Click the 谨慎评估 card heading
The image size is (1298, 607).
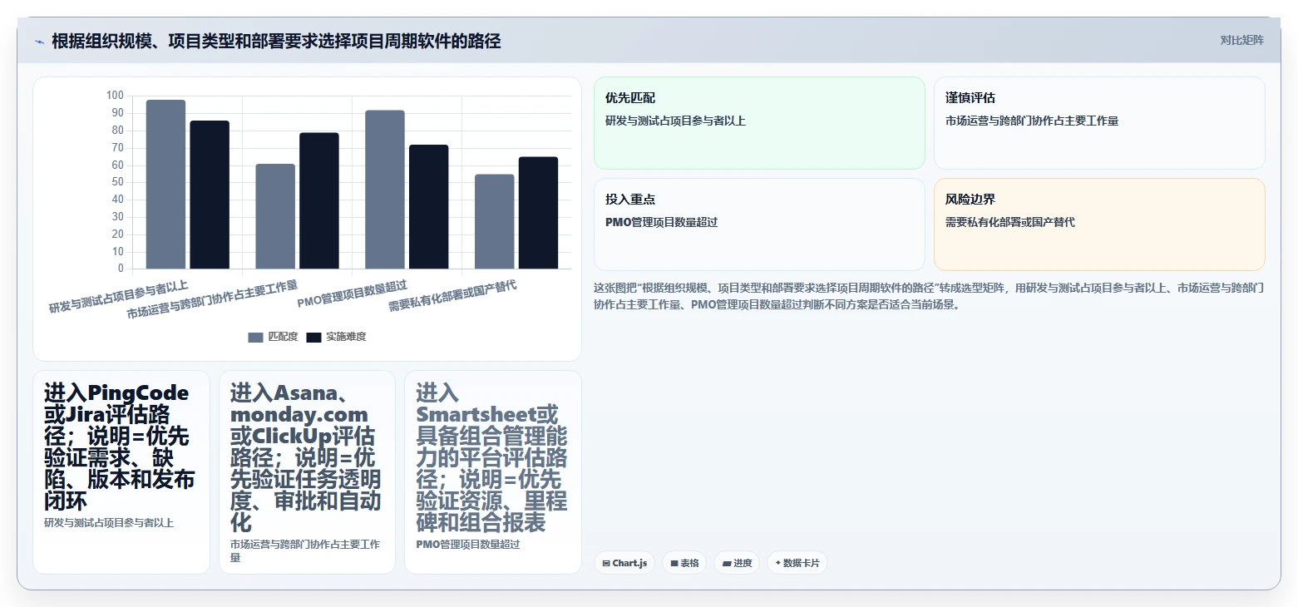click(970, 98)
